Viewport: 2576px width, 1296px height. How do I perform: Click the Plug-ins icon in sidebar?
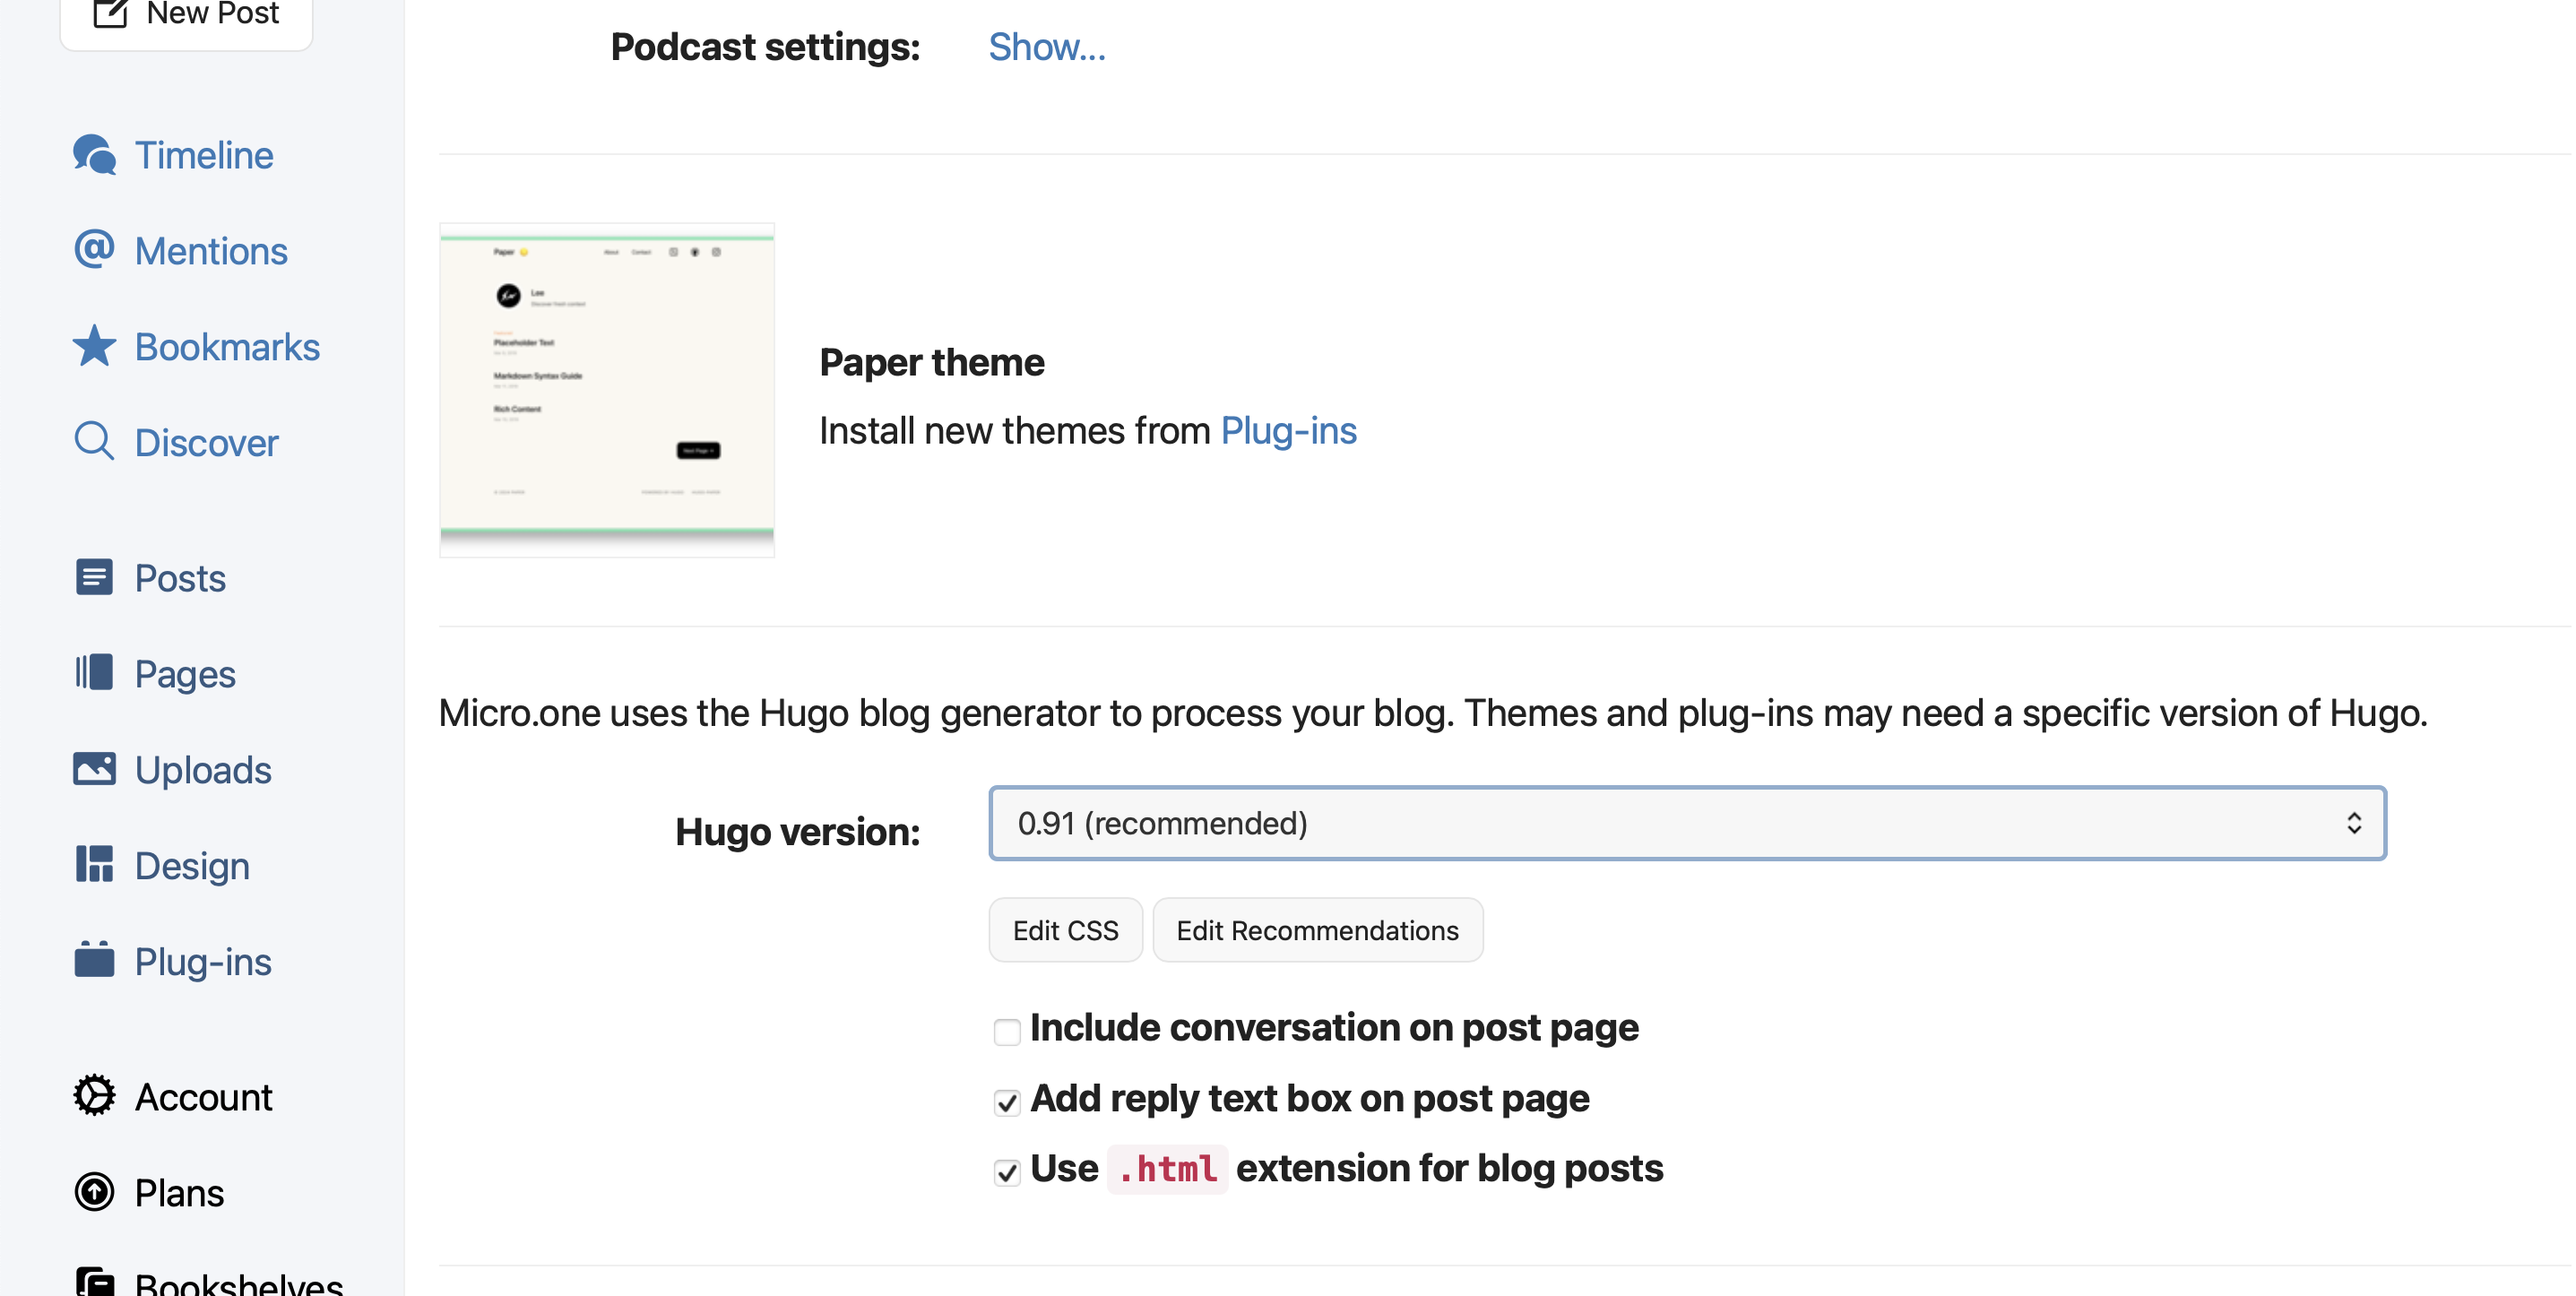tap(94, 960)
